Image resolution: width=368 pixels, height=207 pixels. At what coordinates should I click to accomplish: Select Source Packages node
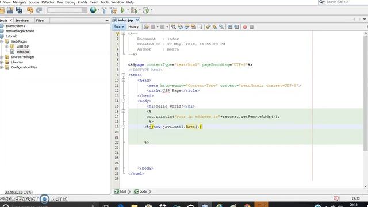(23, 57)
